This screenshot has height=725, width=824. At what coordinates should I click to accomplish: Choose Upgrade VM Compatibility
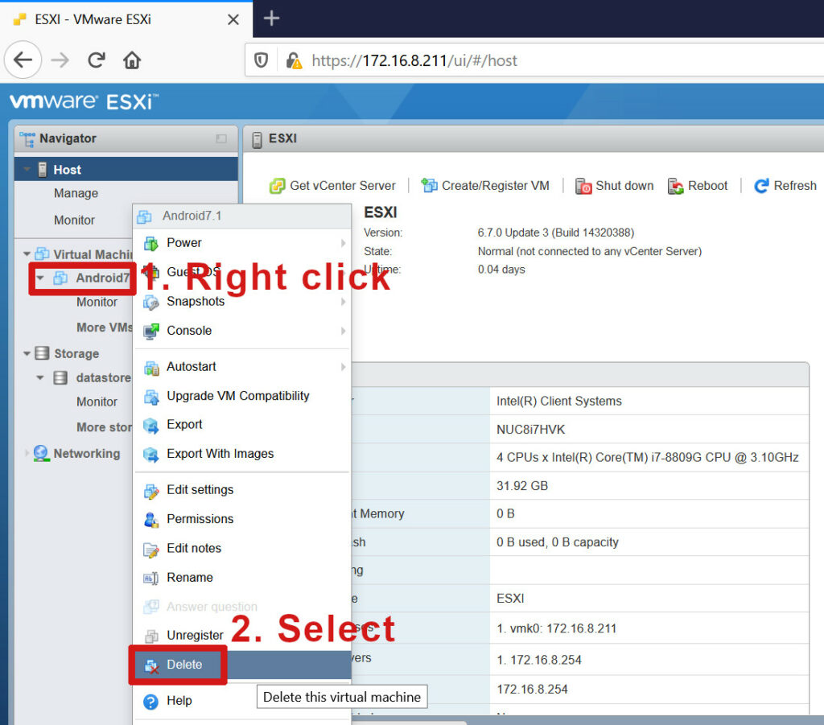coord(242,396)
